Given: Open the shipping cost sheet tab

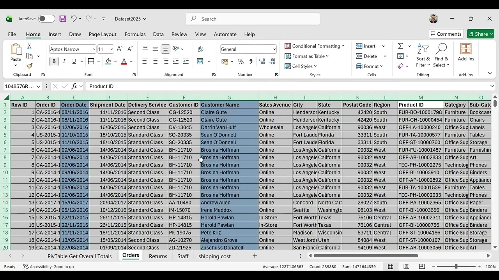Looking at the screenshot, I should (214, 256).
